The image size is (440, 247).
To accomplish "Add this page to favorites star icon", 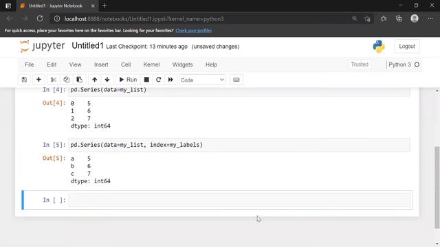I will tap(367, 19).
